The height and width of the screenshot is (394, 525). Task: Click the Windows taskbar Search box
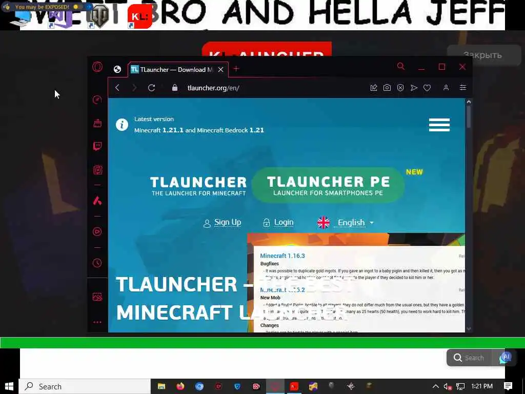[85, 386]
